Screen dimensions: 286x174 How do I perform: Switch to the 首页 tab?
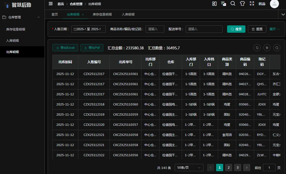(x=55, y=14)
